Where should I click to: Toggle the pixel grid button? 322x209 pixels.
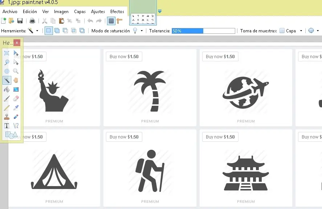[x=111, y=21]
